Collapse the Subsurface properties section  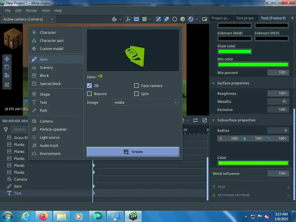[213, 120]
